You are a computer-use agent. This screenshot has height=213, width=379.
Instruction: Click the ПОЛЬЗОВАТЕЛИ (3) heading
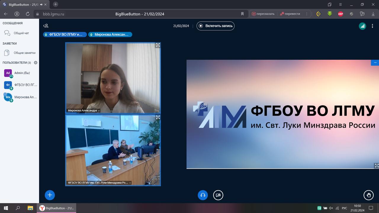pos(17,63)
